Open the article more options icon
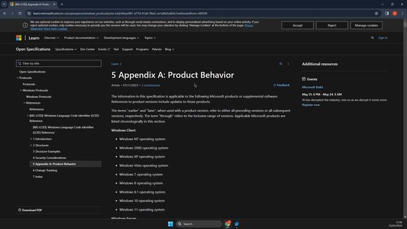This screenshot has height=229, width=407. pos(288,64)
